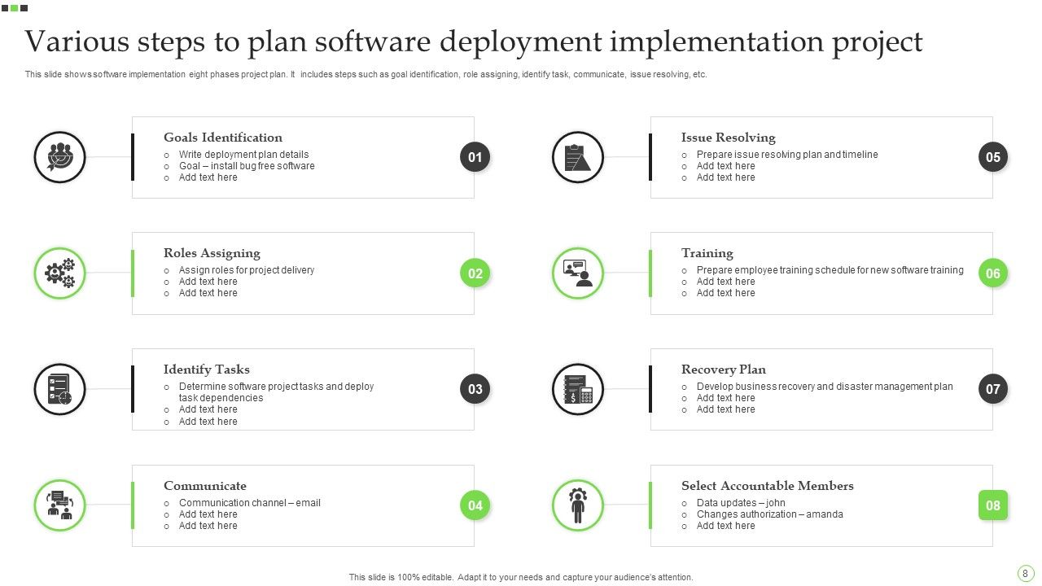The height and width of the screenshot is (586, 1042).
Task: Expand the Training card
Action: click(821, 273)
